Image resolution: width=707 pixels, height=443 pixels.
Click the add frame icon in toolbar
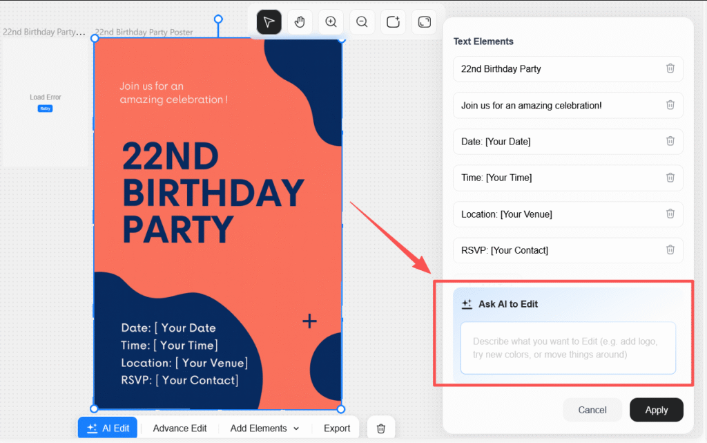(393, 22)
